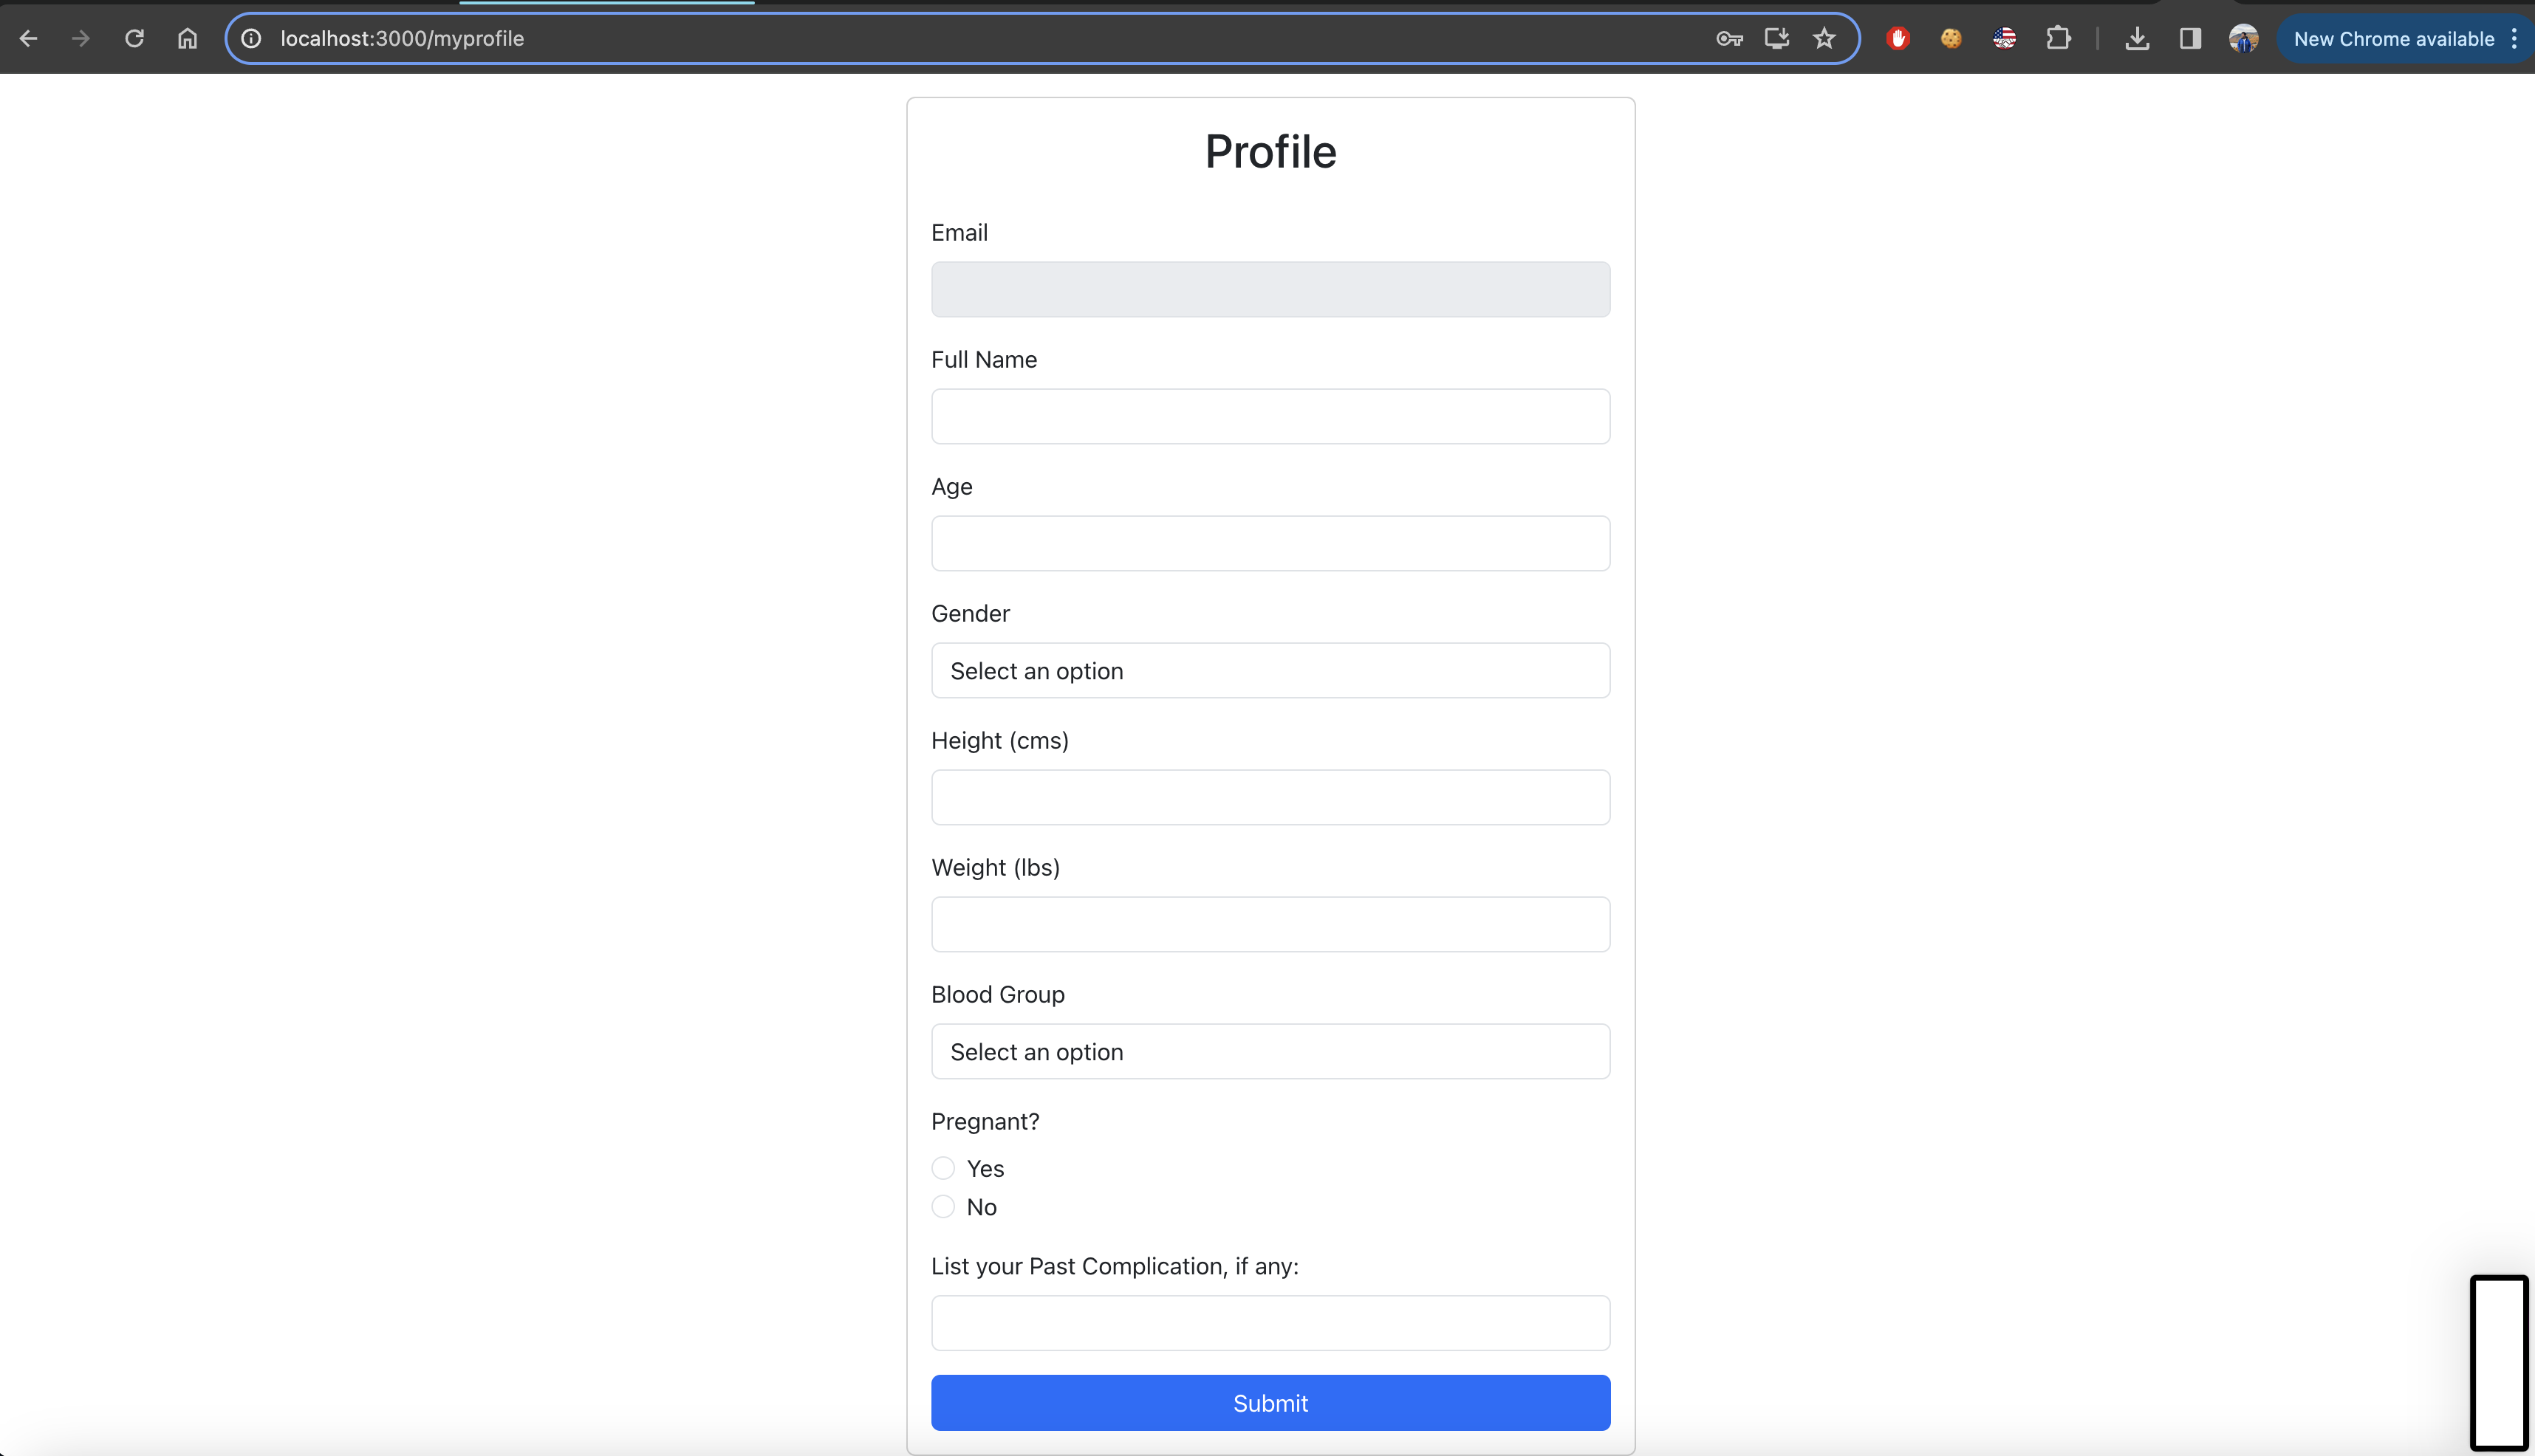
Task: Open the Gender dropdown
Action: point(1270,671)
